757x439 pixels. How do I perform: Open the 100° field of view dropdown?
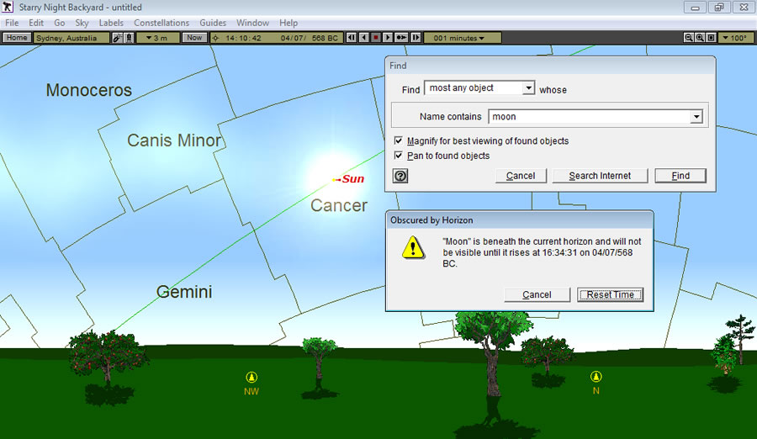(x=735, y=38)
